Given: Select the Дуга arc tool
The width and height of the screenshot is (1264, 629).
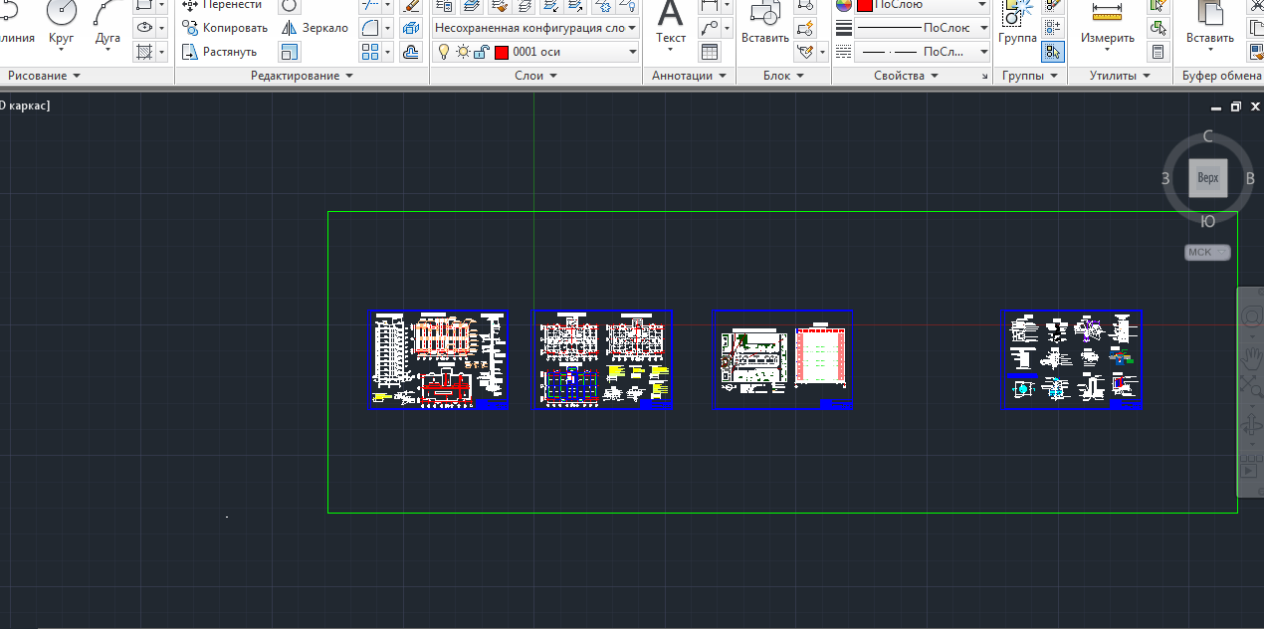Looking at the screenshot, I should click(x=107, y=24).
